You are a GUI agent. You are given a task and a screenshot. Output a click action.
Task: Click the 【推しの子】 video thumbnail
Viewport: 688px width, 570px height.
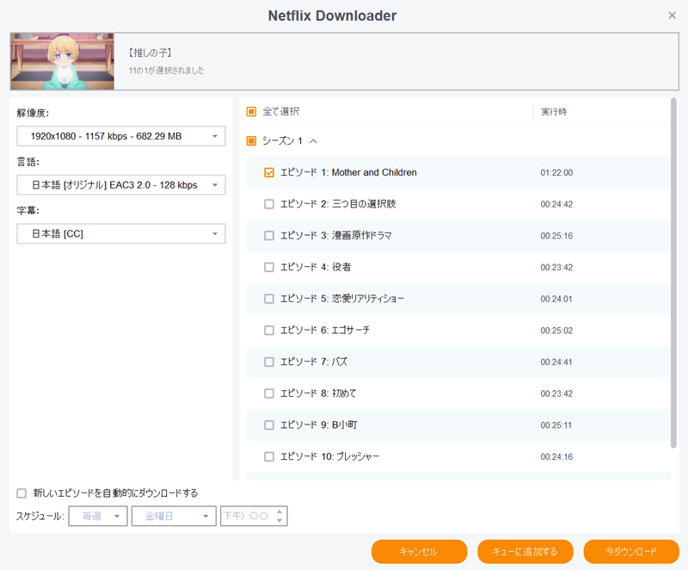coord(62,61)
